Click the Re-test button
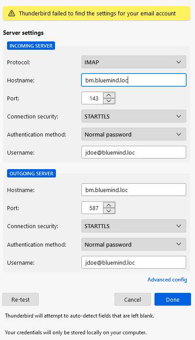Viewport: 195px width, 340px height. (20, 299)
